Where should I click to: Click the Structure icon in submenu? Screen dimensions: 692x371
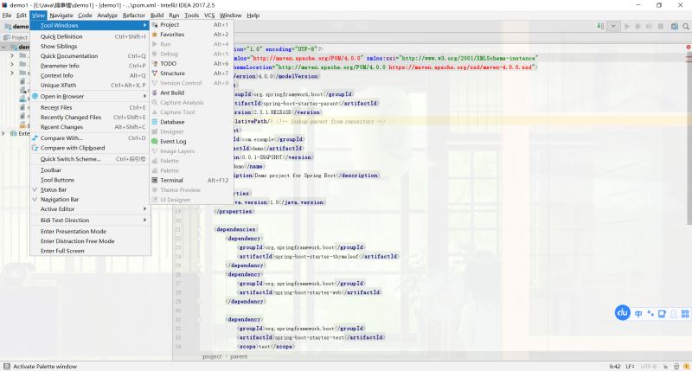click(155, 74)
